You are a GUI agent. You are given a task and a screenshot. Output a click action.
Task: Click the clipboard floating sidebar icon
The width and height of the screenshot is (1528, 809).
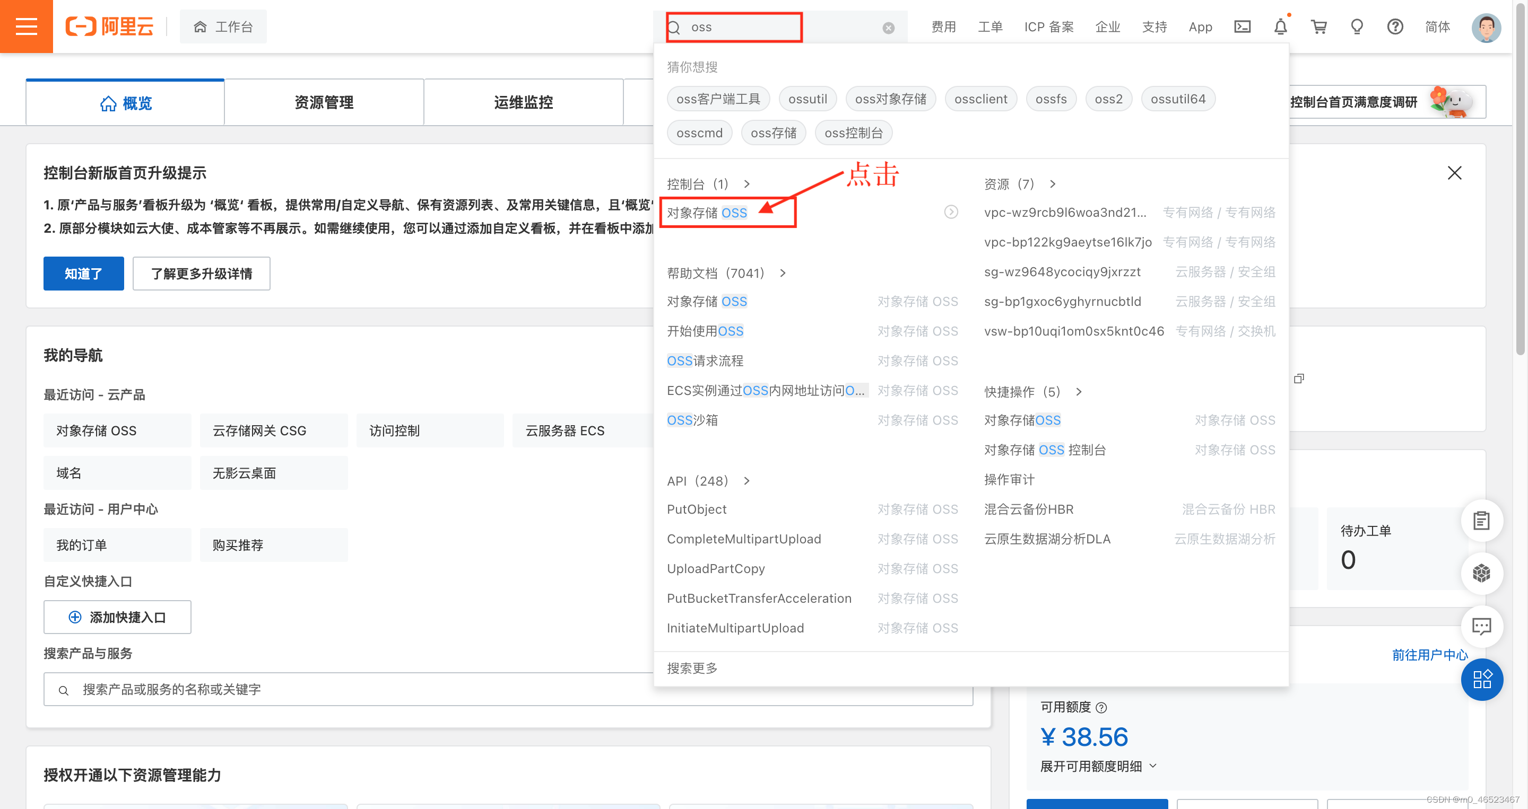click(1481, 521)
